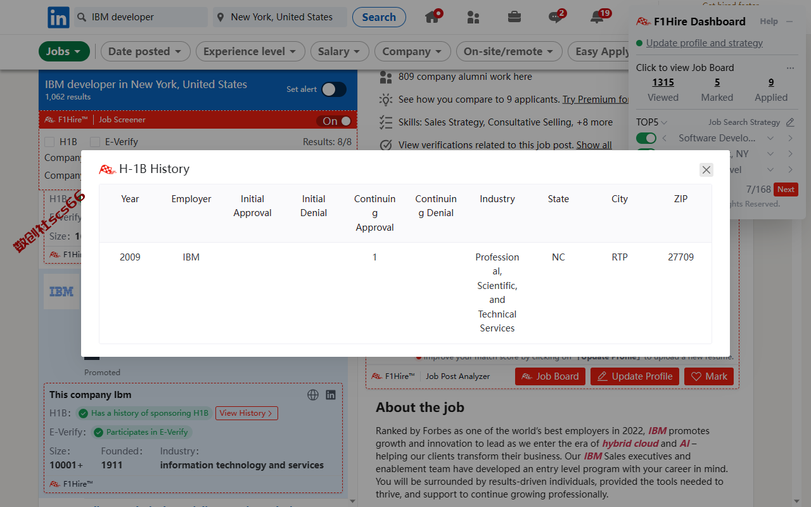Screen dimensions: 811x507
Task: Click the 27709 ZIP cell
Action: pyautogui.click(x=681, y=257)
